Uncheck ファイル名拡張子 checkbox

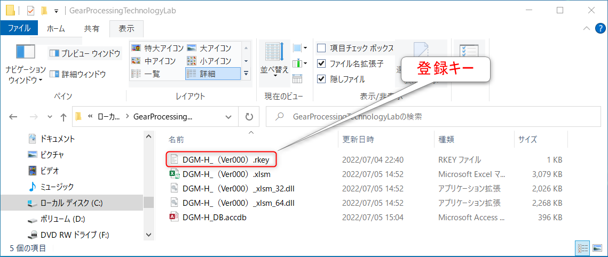pyautogui.click(x=321, y=63)
